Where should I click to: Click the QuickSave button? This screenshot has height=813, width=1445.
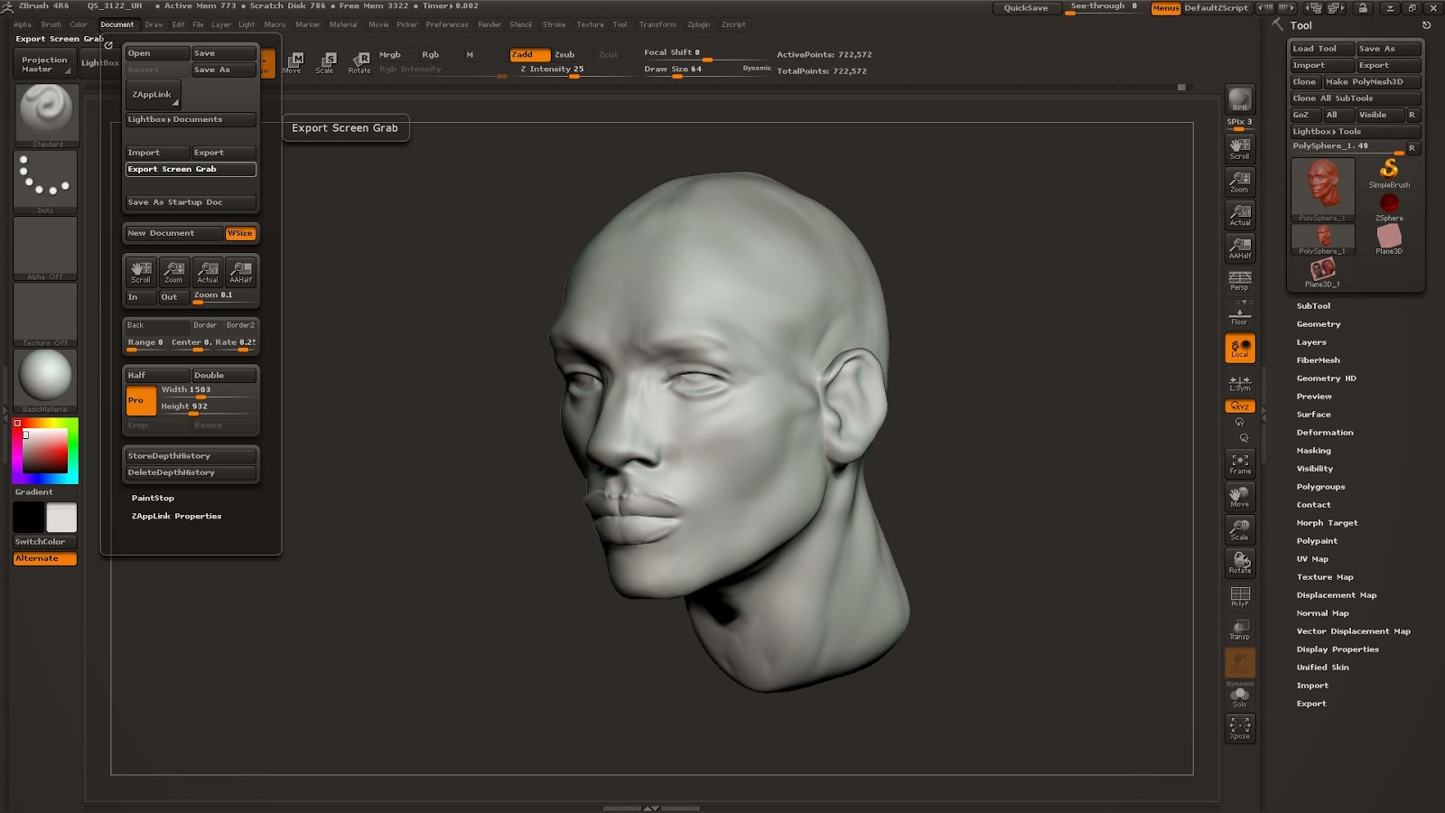coord(1026,8)
